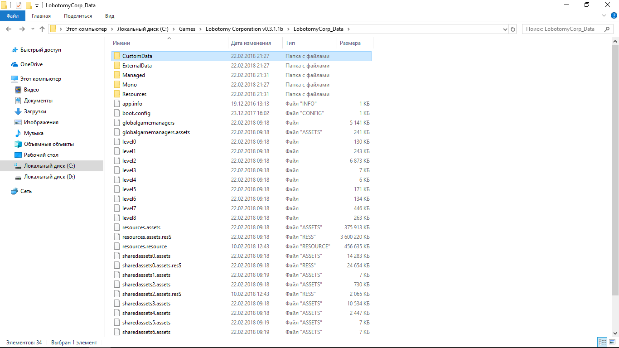
Task: Select the level2 file
Action: point(129,161)
